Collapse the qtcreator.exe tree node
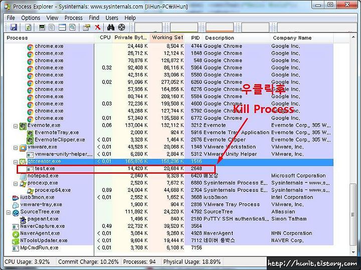This screenshot has height=270, width=361. (16, 162)
